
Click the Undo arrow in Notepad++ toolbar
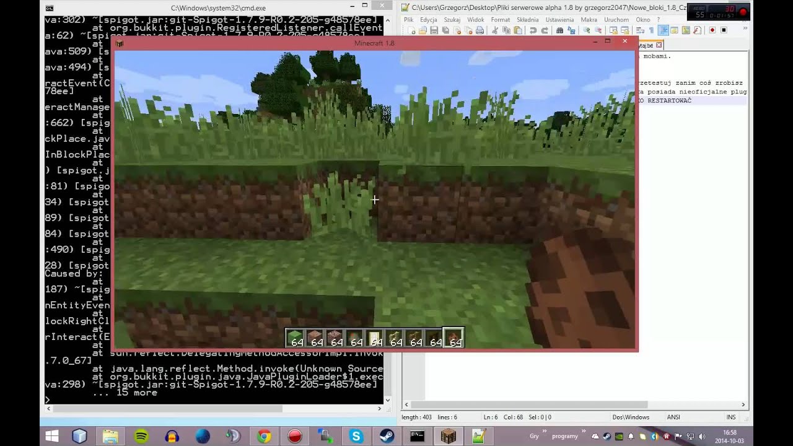point(533,30)
